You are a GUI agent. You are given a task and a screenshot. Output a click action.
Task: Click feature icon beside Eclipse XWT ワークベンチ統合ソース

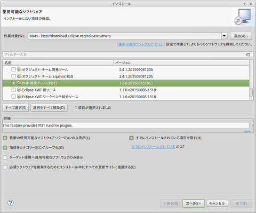pos(19,97)
